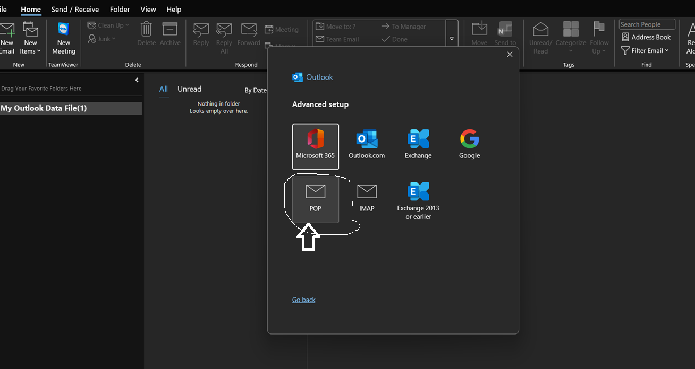Select My Outlook Data File folder

click(71, 108)
